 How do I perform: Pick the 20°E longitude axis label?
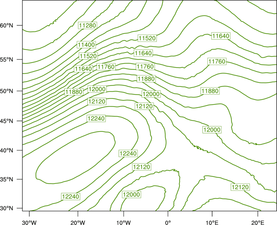[x=258, y=223]
